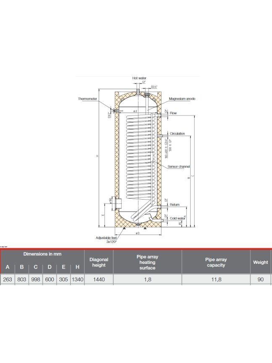This screenshot has width=272, height=363.
Task: Click the 'Cold water' label
Action: pos(178,218)
